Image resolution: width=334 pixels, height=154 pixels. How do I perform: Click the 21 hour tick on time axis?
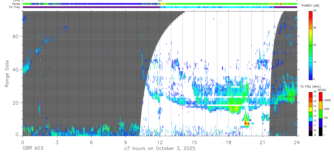tap(263, 142)
